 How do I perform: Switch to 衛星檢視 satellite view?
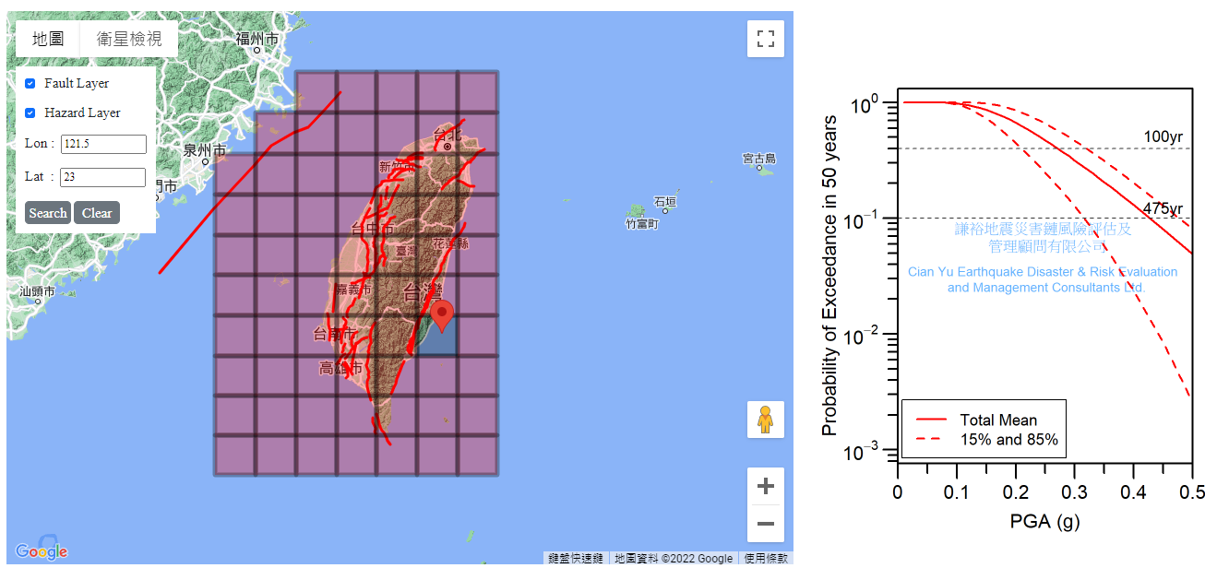click(x=129, y=39)
